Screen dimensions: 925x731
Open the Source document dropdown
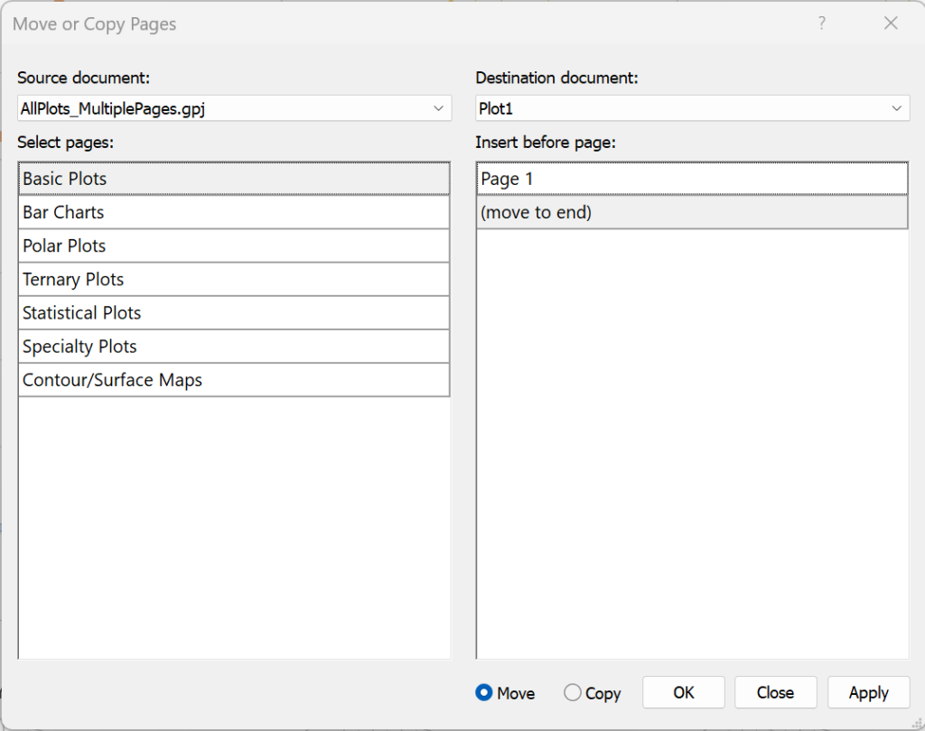[x=439, y=108]
